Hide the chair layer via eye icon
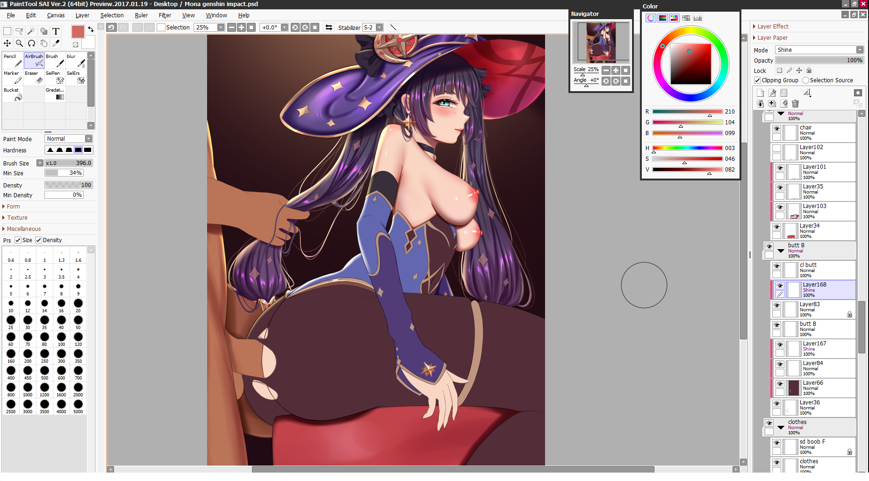 776,129
